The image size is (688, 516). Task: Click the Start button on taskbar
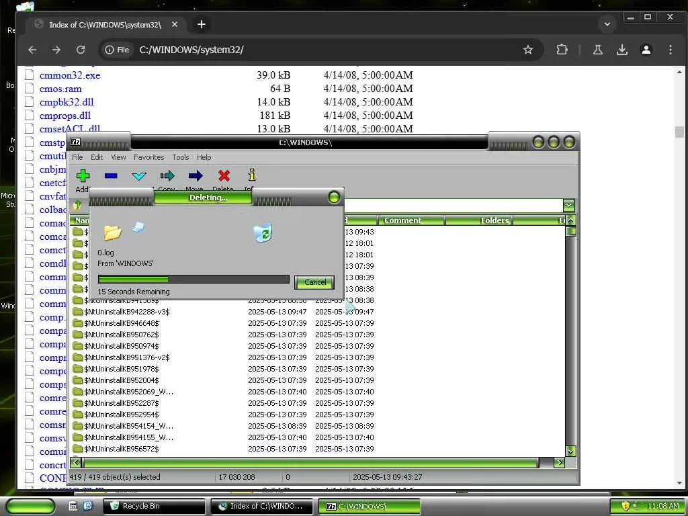[30, 507]
